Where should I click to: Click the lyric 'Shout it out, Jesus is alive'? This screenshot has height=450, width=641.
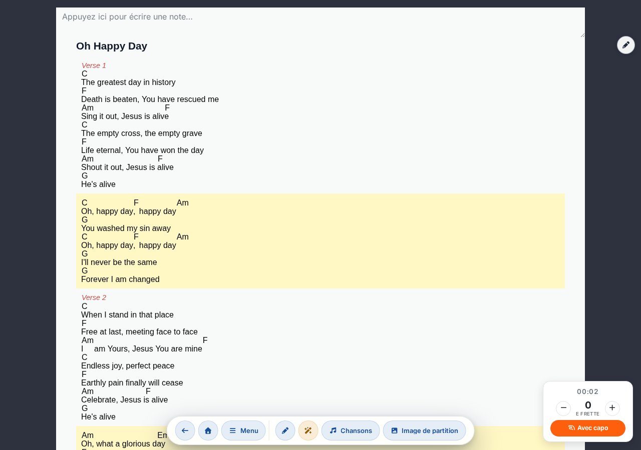tap(127, 167)
